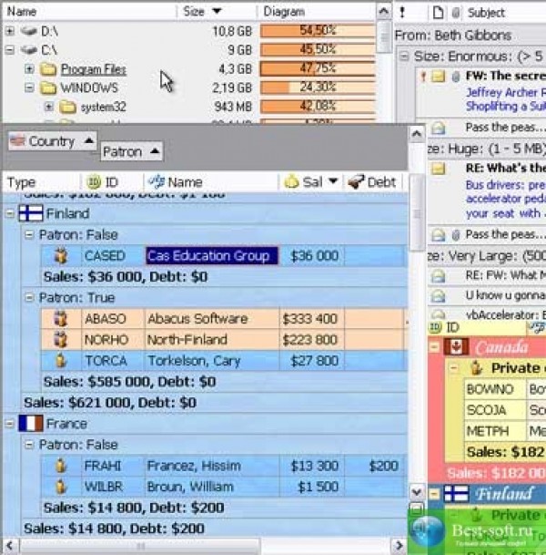Click the person icon in FRAHI row
This screenshot has height=555, width=546.
point(61,466)
